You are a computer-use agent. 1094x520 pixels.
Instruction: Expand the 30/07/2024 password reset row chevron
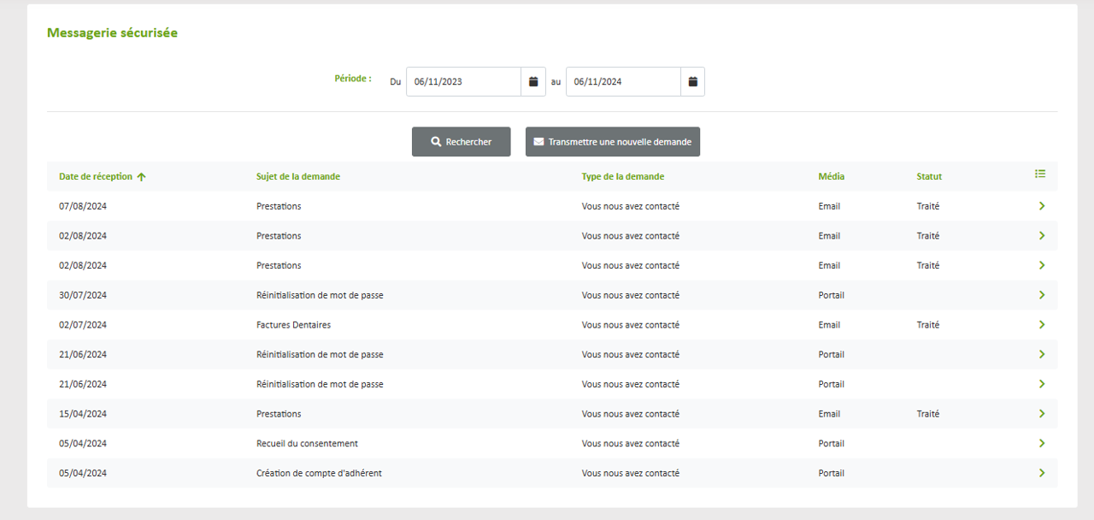pos(1042,295)
